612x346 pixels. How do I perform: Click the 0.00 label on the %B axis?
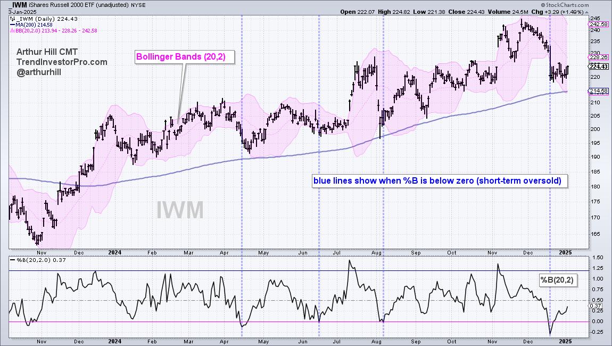coord(598,322)
